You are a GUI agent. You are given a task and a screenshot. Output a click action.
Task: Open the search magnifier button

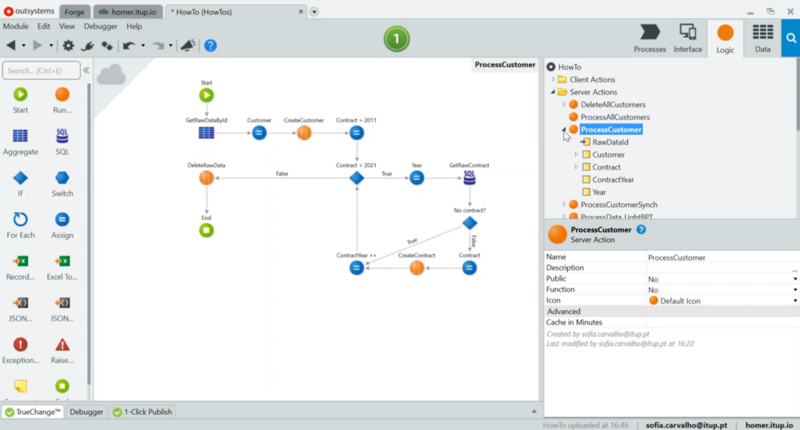791,38
